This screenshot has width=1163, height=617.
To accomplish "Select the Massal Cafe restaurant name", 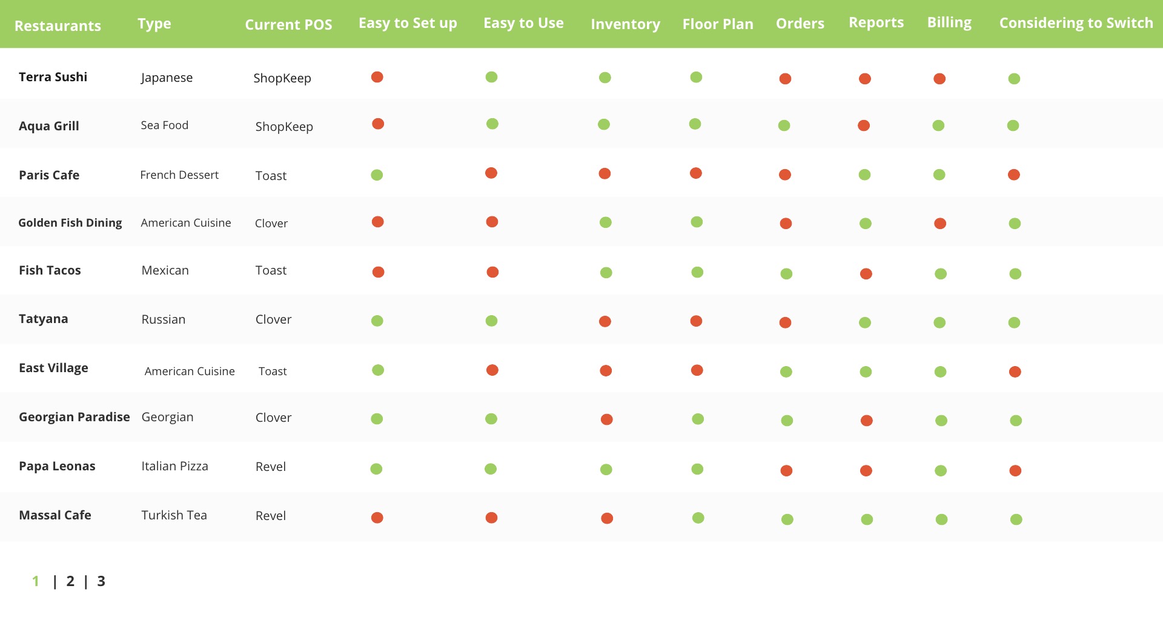I will point(55,515).
